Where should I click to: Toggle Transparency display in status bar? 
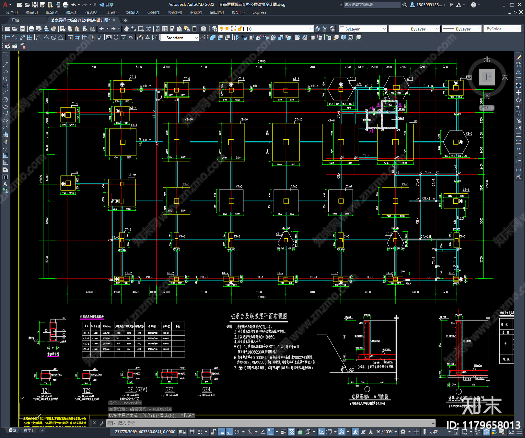point(291,432)
